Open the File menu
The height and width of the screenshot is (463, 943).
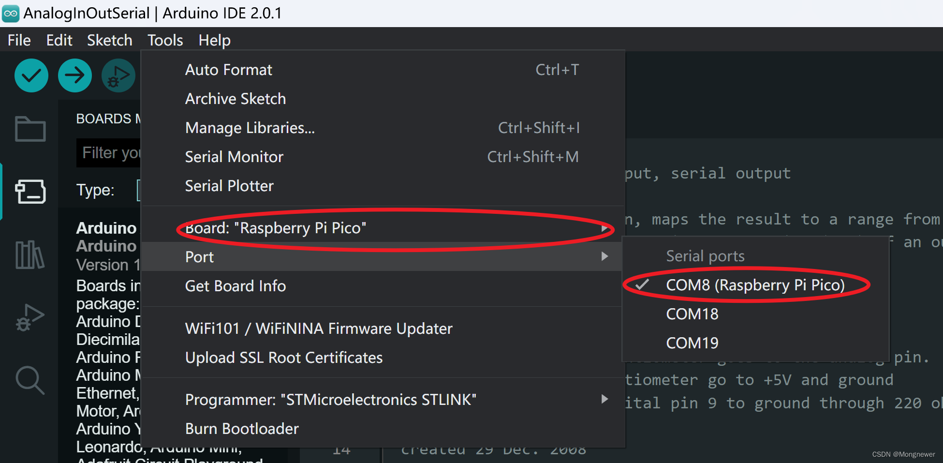[x=19, y=40]
